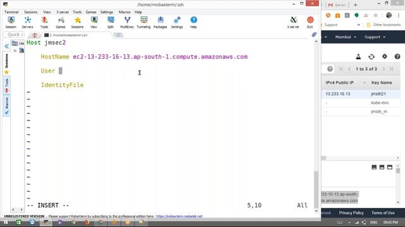This screenshot has height=227, width=405.
Task: Open the Tunneling toolbar icon
Action: [144, 22]
